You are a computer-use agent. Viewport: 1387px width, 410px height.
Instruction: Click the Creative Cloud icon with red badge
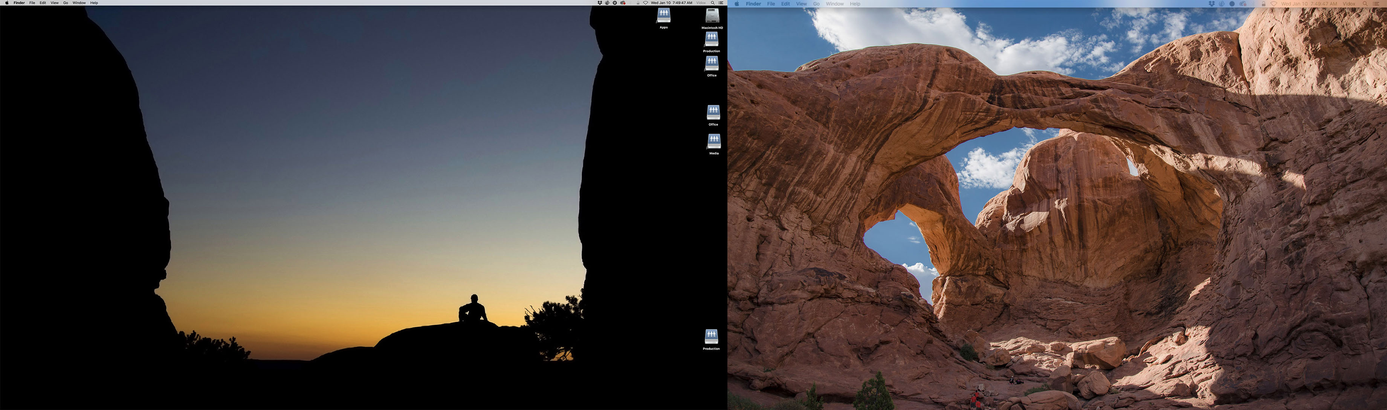click(x=623, y=3)
